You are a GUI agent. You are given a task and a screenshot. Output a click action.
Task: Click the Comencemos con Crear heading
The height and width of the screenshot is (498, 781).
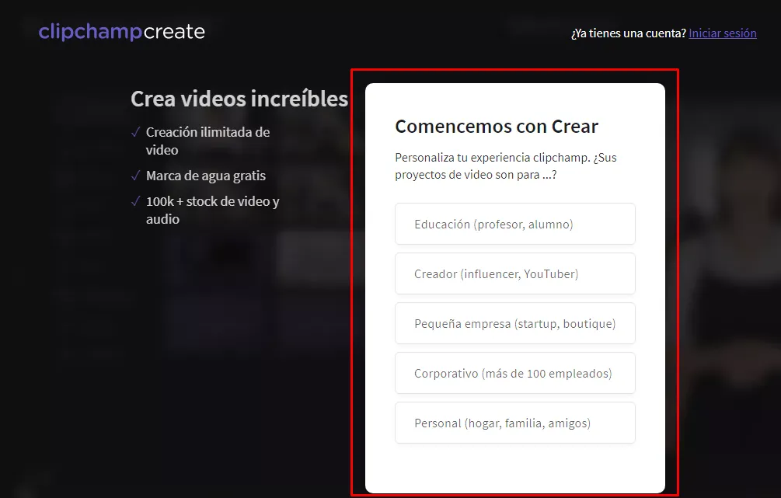click(496, 127)
